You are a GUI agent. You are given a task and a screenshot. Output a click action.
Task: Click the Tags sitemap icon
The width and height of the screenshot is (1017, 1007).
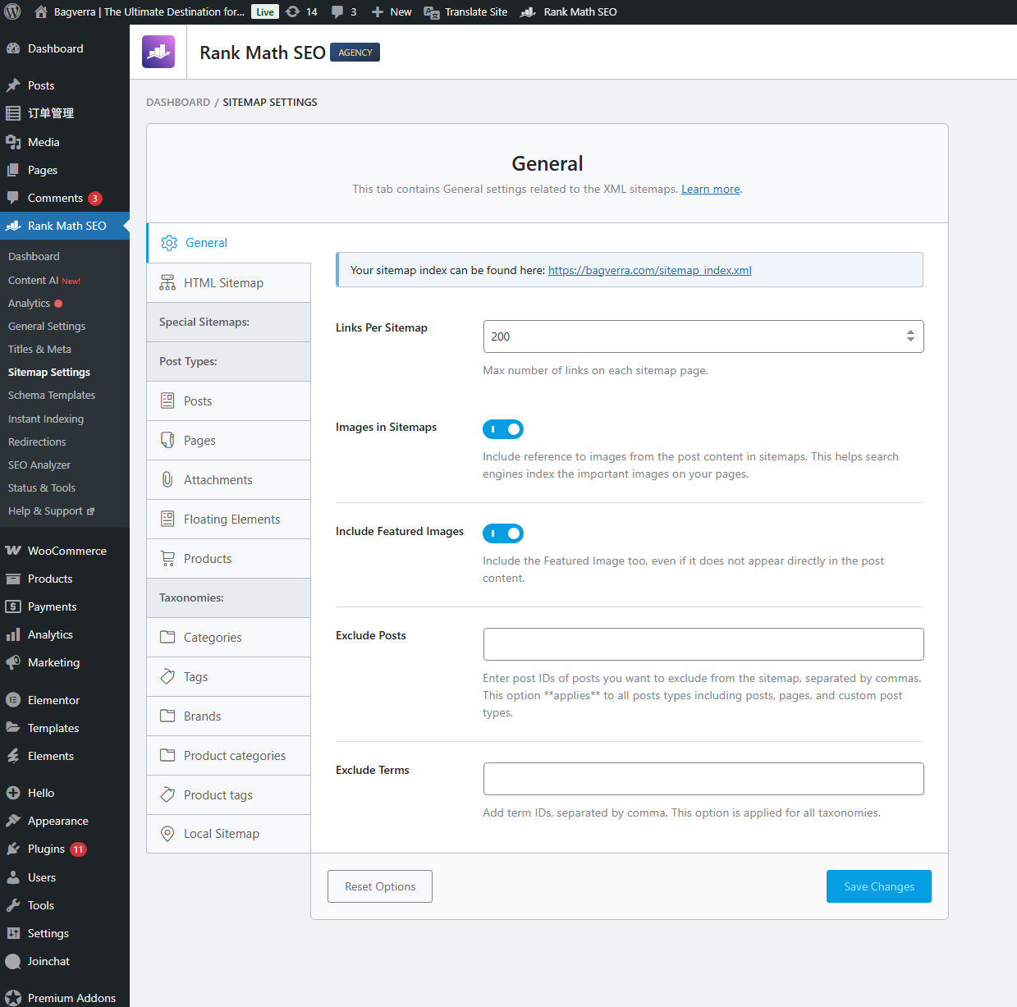pos(167,676)
